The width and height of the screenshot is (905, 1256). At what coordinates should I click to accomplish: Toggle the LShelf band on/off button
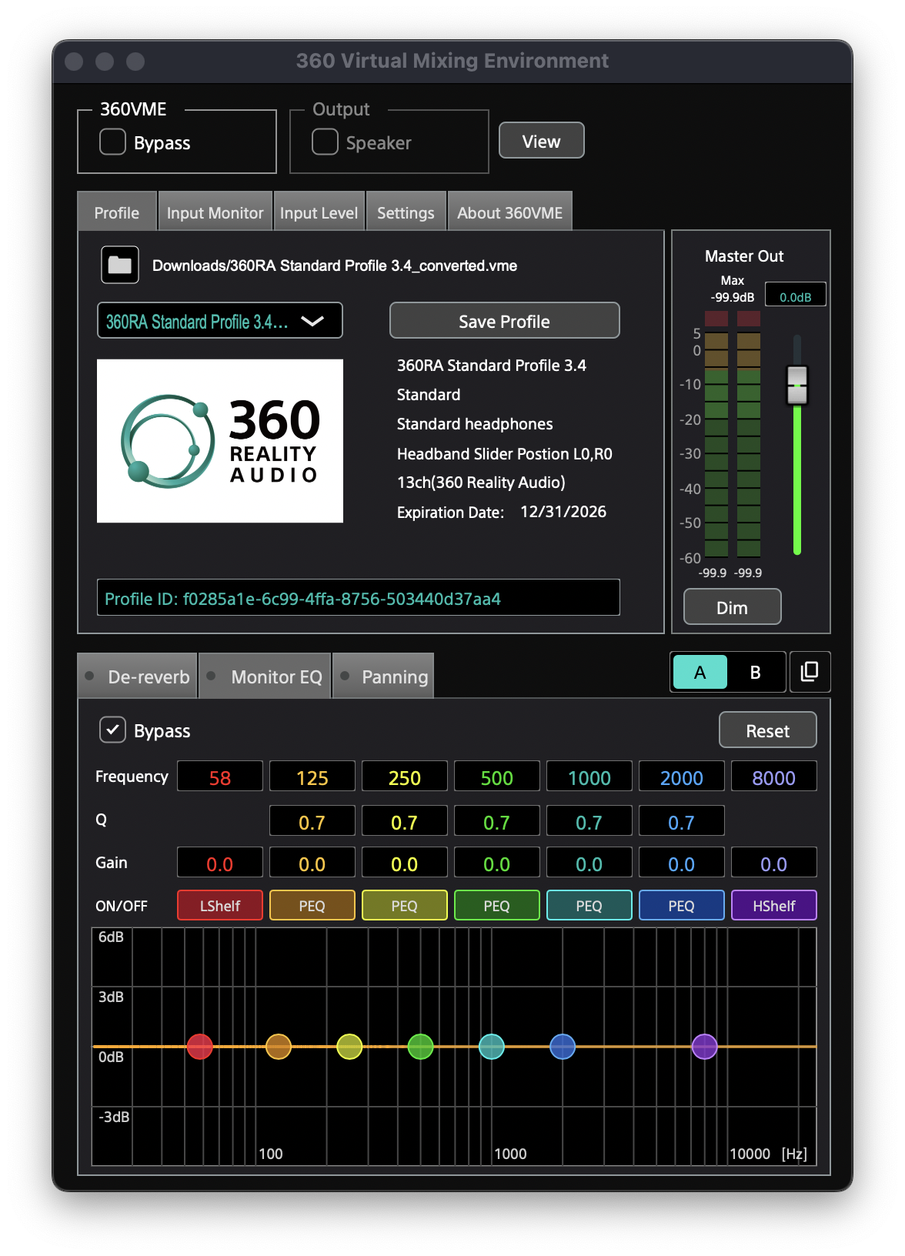(x=220, y=906)
